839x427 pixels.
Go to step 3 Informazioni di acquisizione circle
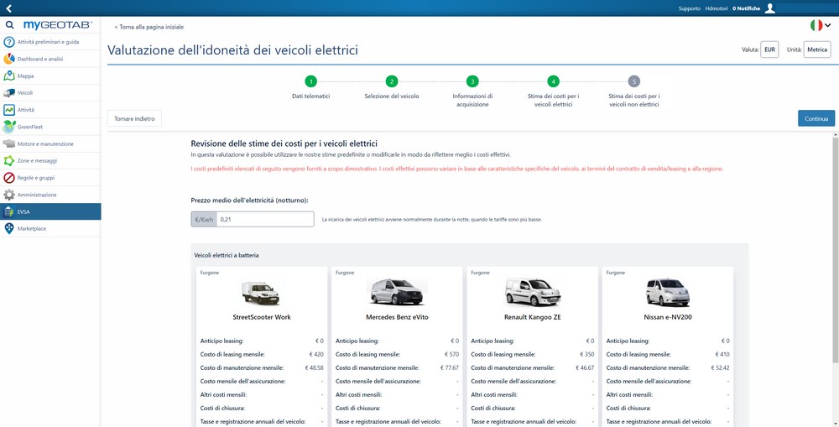tap(472, 81)
